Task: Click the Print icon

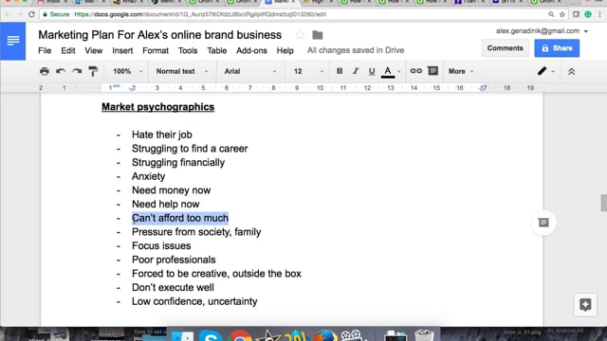Action: pos(45,71)
